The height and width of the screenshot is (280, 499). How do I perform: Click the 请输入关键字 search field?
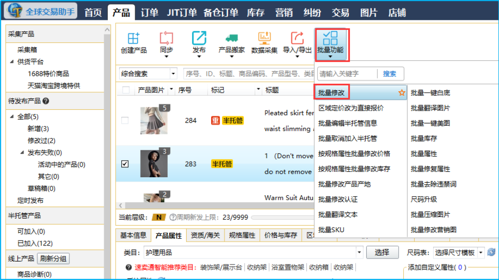347,74
